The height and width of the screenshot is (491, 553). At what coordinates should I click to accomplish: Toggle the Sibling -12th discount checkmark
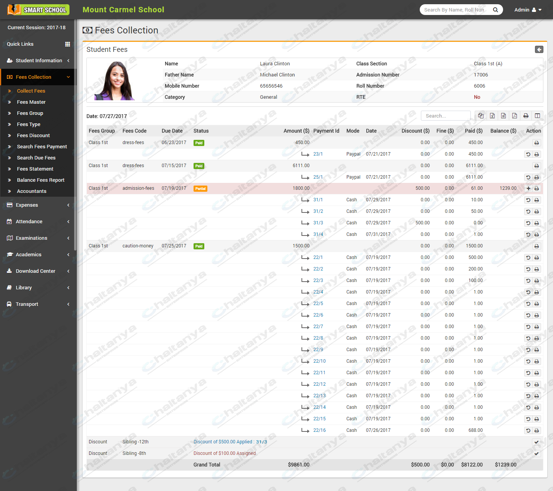[536, 442]
